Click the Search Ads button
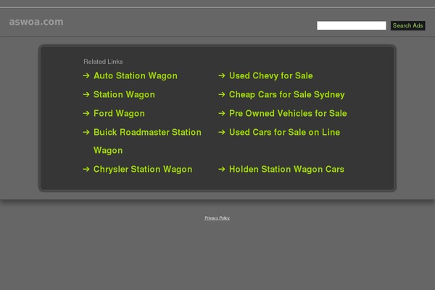This screenshot has width=435, height=290. point(407,25)
